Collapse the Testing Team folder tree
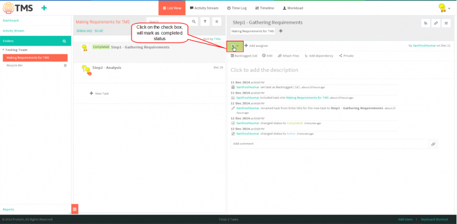 pos(3,50)
